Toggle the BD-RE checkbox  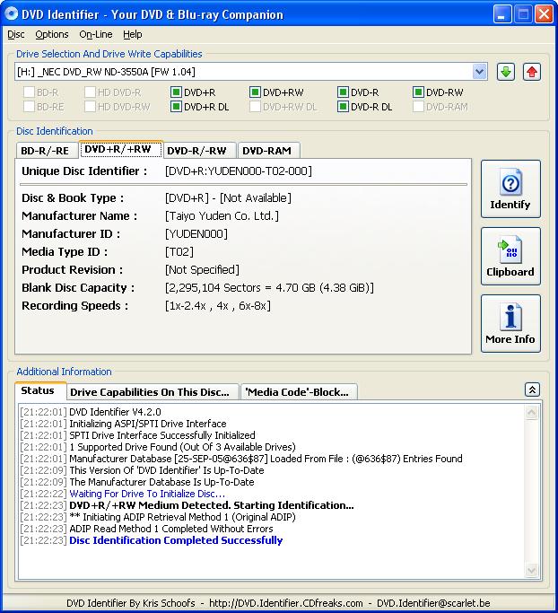pyautogui.click(x=29, y=106)
